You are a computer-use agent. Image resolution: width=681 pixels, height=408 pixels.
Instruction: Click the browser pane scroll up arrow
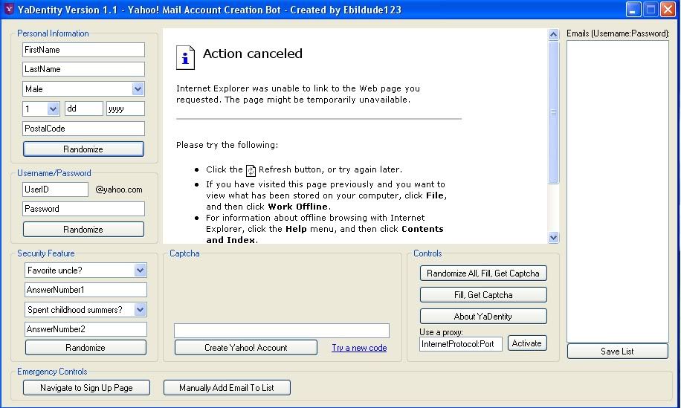(553, 35)
